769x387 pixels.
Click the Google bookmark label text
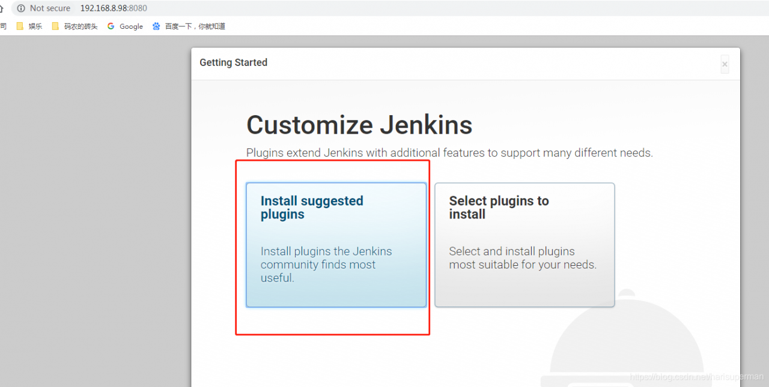click(x=131, y=26)
